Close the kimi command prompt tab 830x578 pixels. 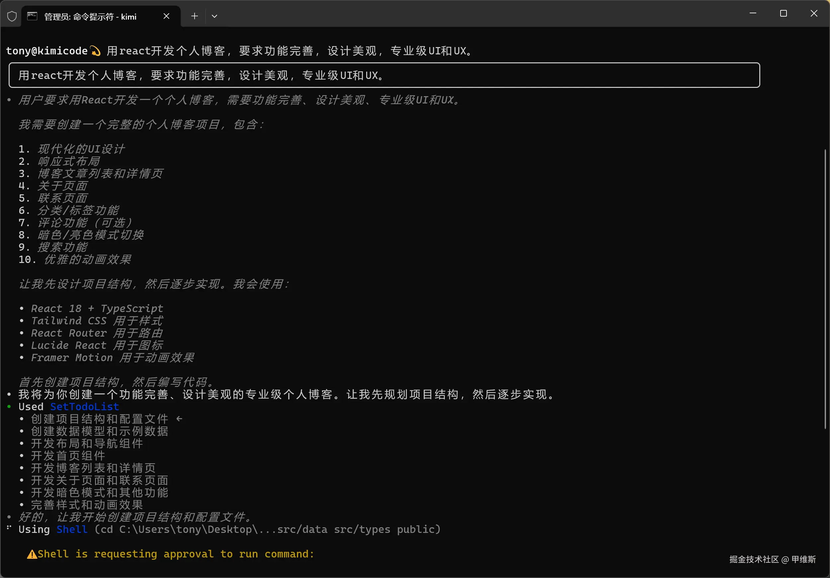pyautogui.click(x=166, y=16)
